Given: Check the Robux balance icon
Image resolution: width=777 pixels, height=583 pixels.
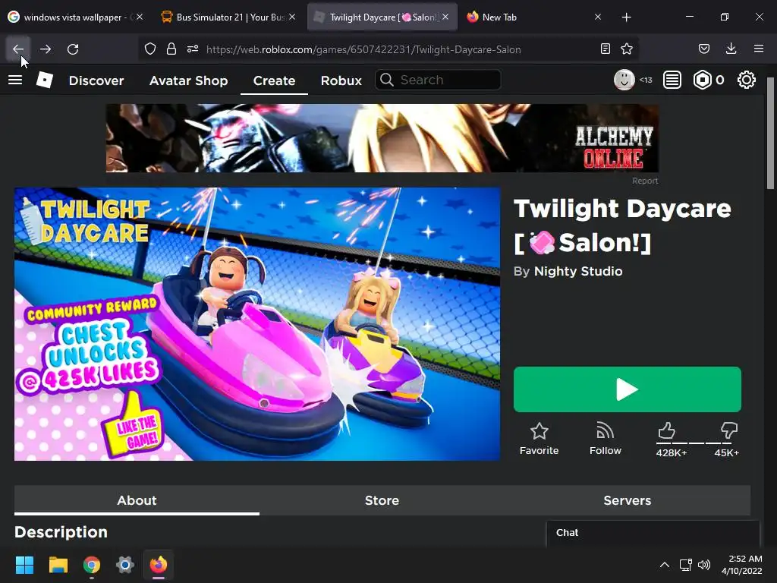Looking at the screenshot, I should click(x=702, y=80).
